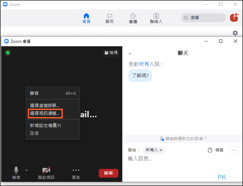Mute the microphone with 靜音 button
Screen dimensions: 243x186
(16, 173)
